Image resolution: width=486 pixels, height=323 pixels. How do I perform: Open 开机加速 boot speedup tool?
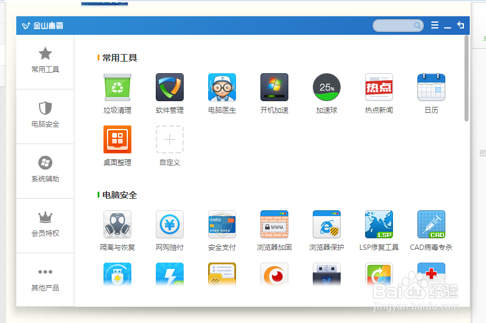click(x=274, y=93)
